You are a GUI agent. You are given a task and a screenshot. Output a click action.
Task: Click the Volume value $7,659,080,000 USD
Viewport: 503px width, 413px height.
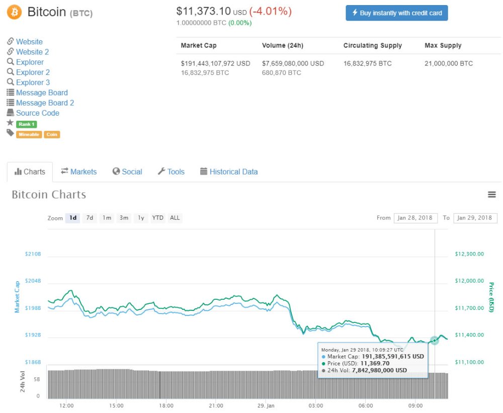[293, 63]
